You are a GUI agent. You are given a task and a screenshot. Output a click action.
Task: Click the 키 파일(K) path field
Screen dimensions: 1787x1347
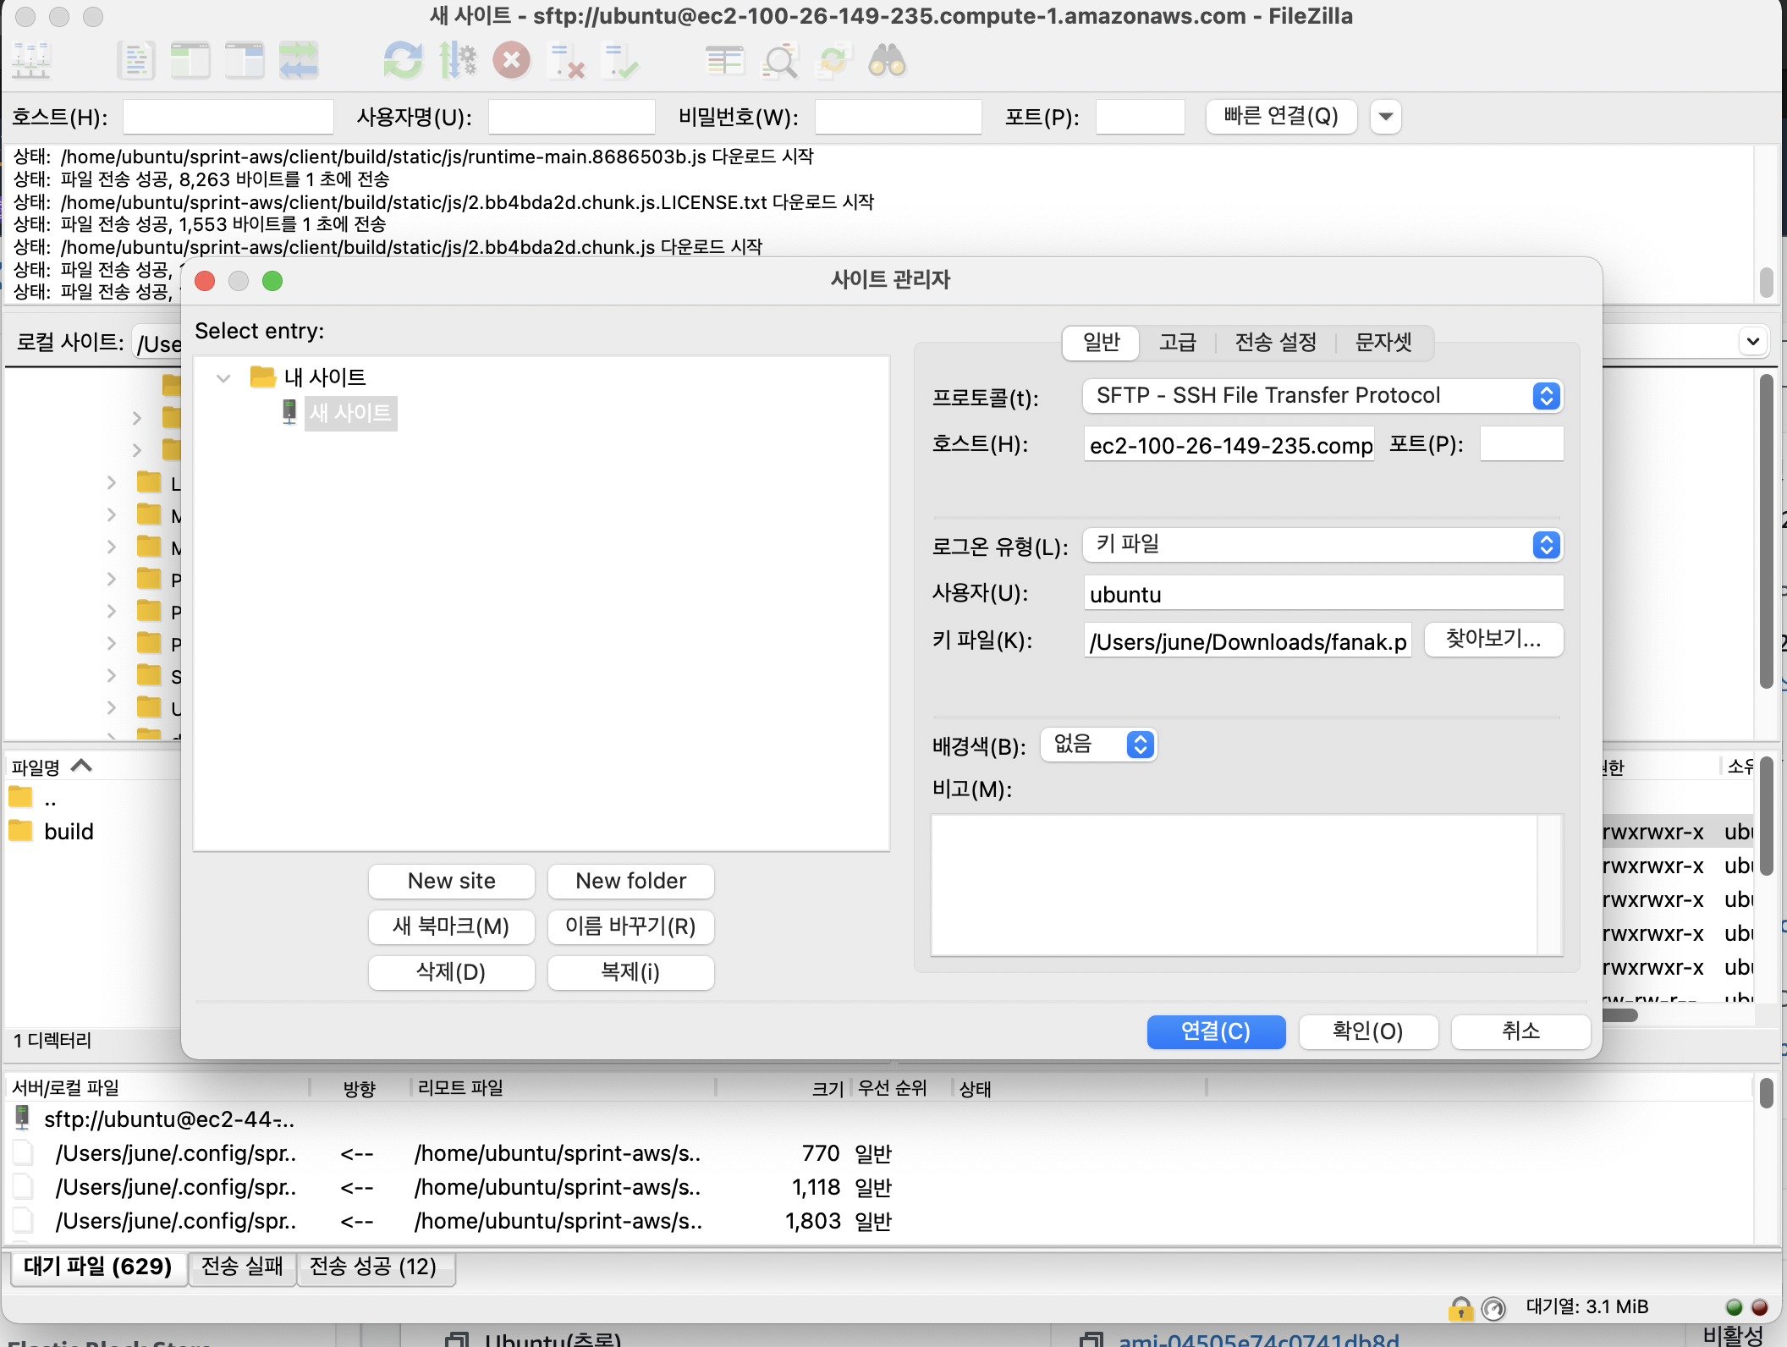pyautogui.click(x=1247, y=641)
